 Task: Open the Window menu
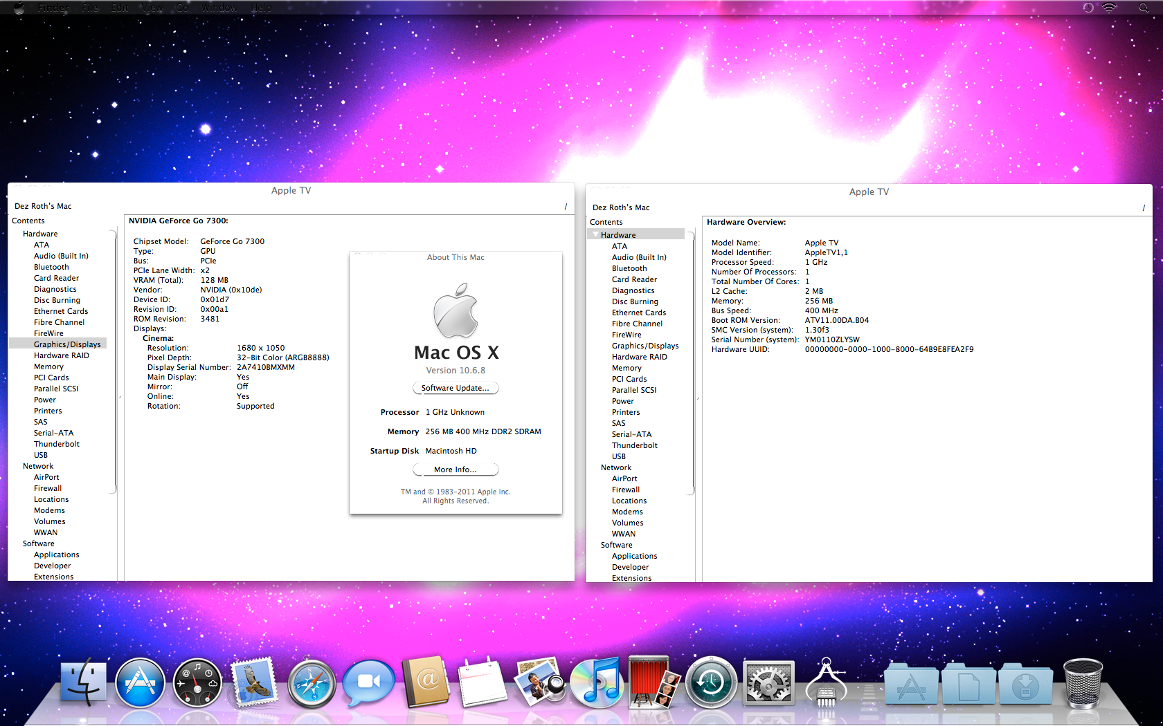(x=219, y=8)
